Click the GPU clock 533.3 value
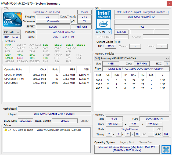 (x=110, y=46)
